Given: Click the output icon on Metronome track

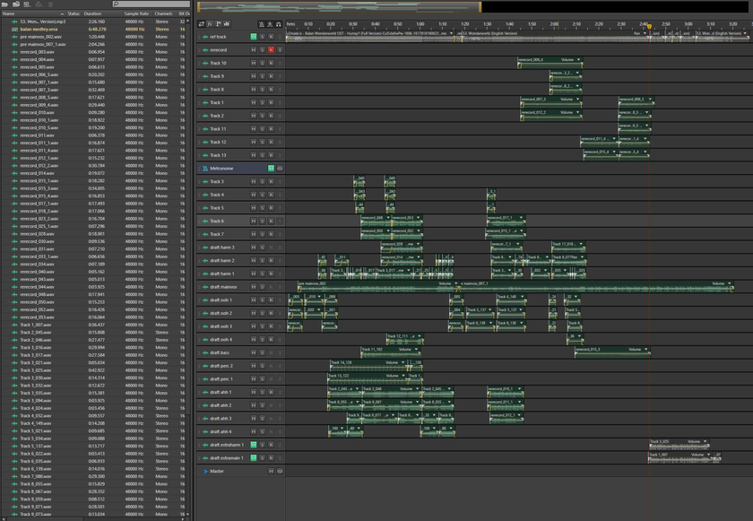Looking at the screenshot, I should 280,169.
